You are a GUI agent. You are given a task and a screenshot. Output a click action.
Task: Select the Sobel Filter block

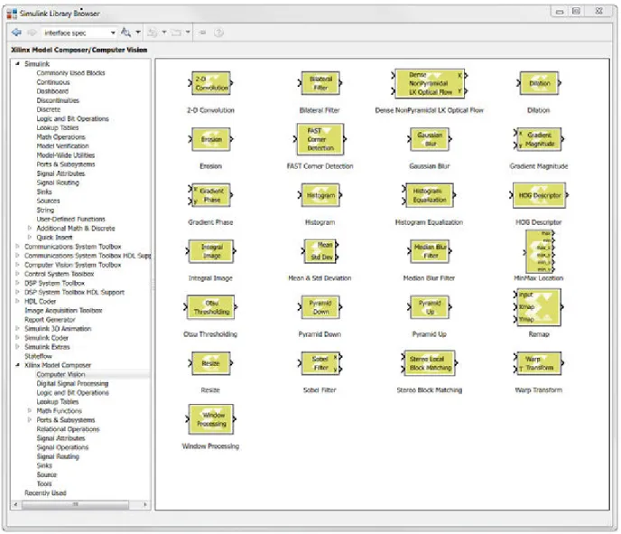[320, 363]
